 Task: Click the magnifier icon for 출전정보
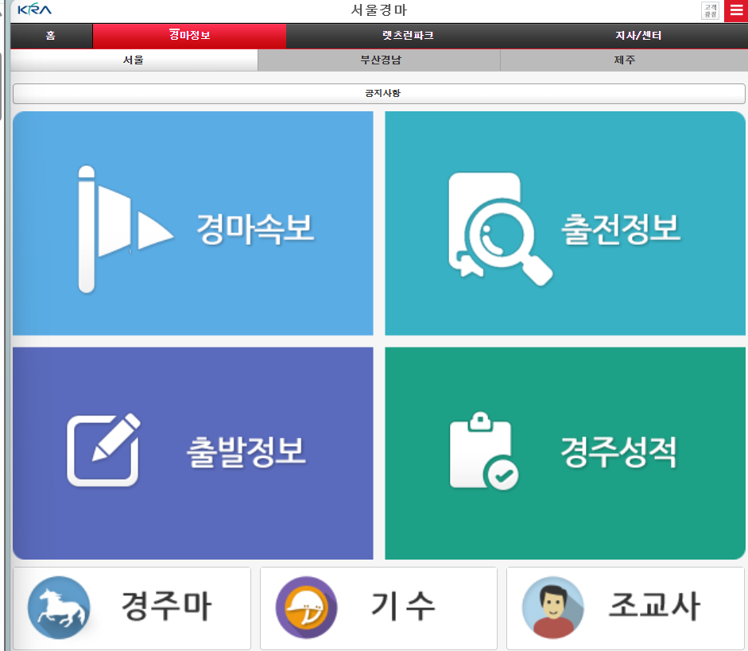click(x=500, y=230)
